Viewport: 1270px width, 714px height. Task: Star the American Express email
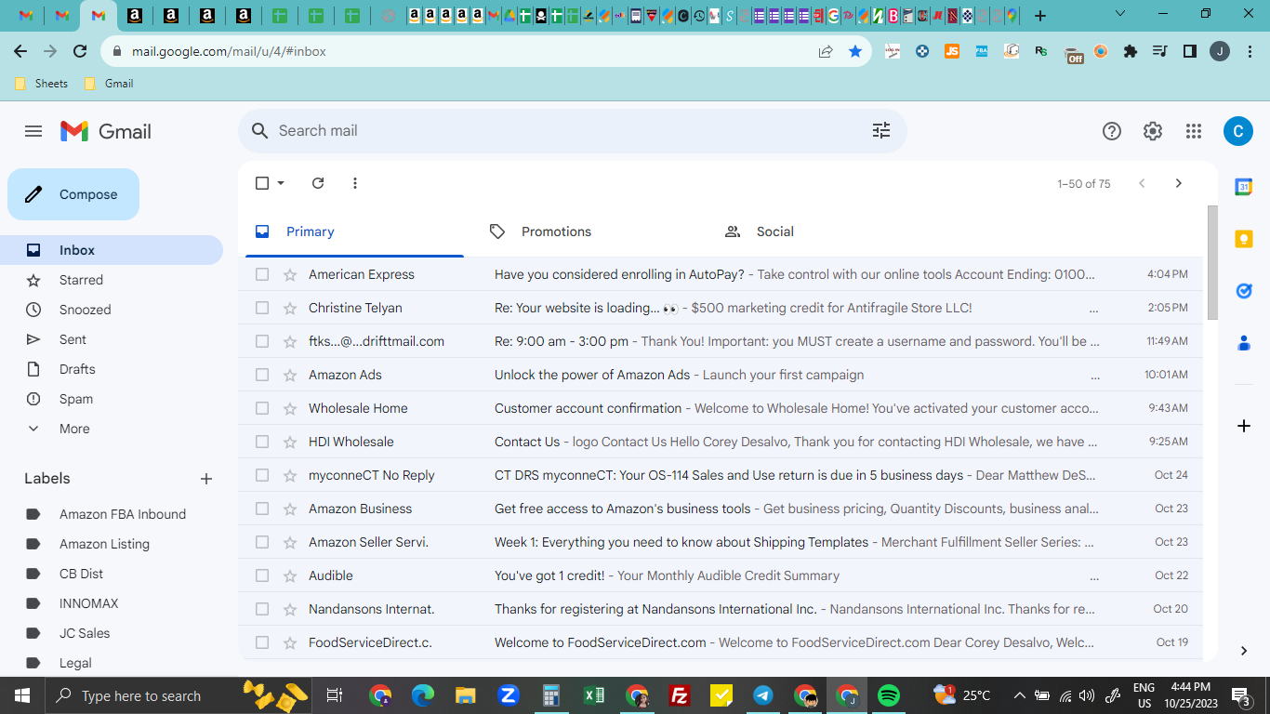(290, 274)
